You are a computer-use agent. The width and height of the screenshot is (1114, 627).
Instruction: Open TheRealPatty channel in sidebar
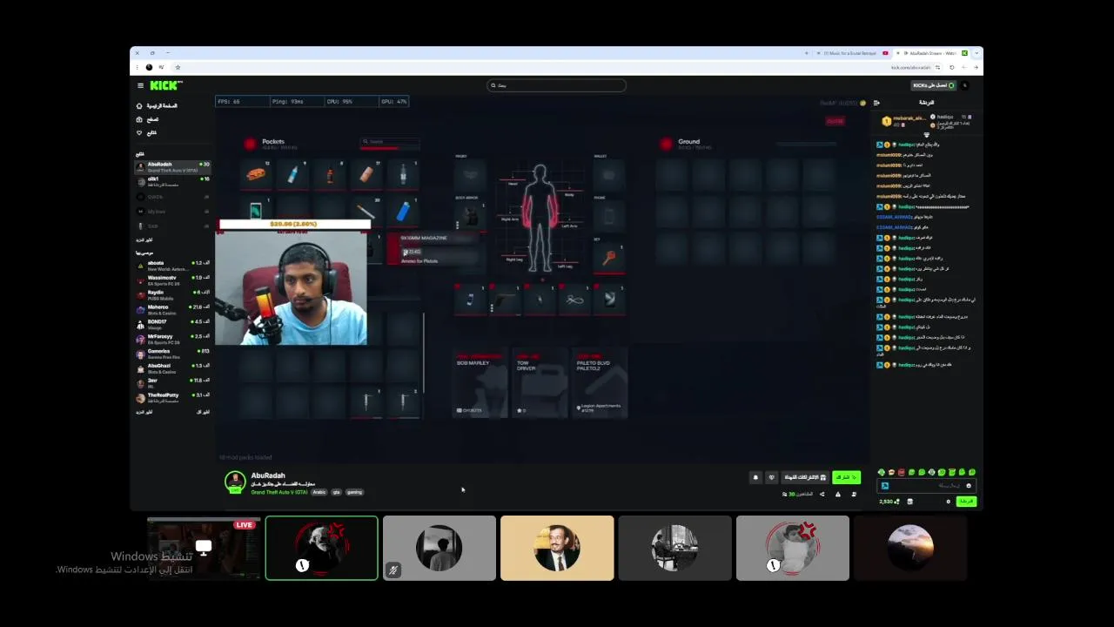[173, 397]
